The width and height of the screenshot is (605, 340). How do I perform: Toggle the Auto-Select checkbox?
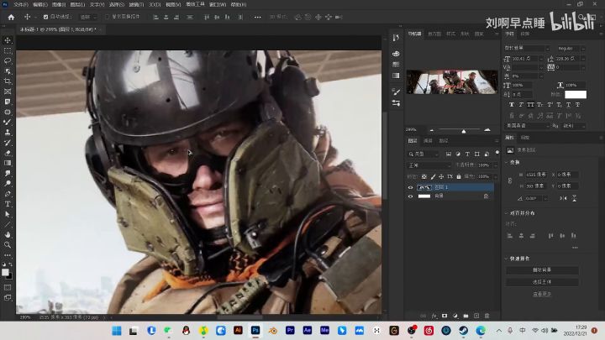[45, 17]
